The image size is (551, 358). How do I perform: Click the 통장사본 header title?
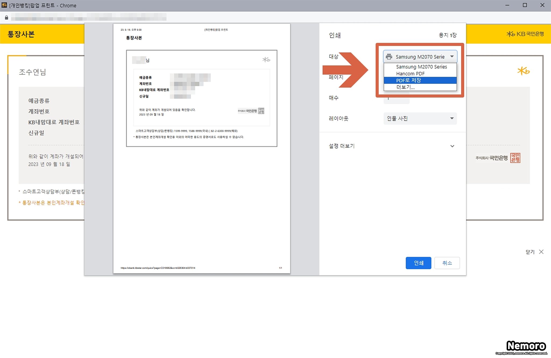point(21,34)
